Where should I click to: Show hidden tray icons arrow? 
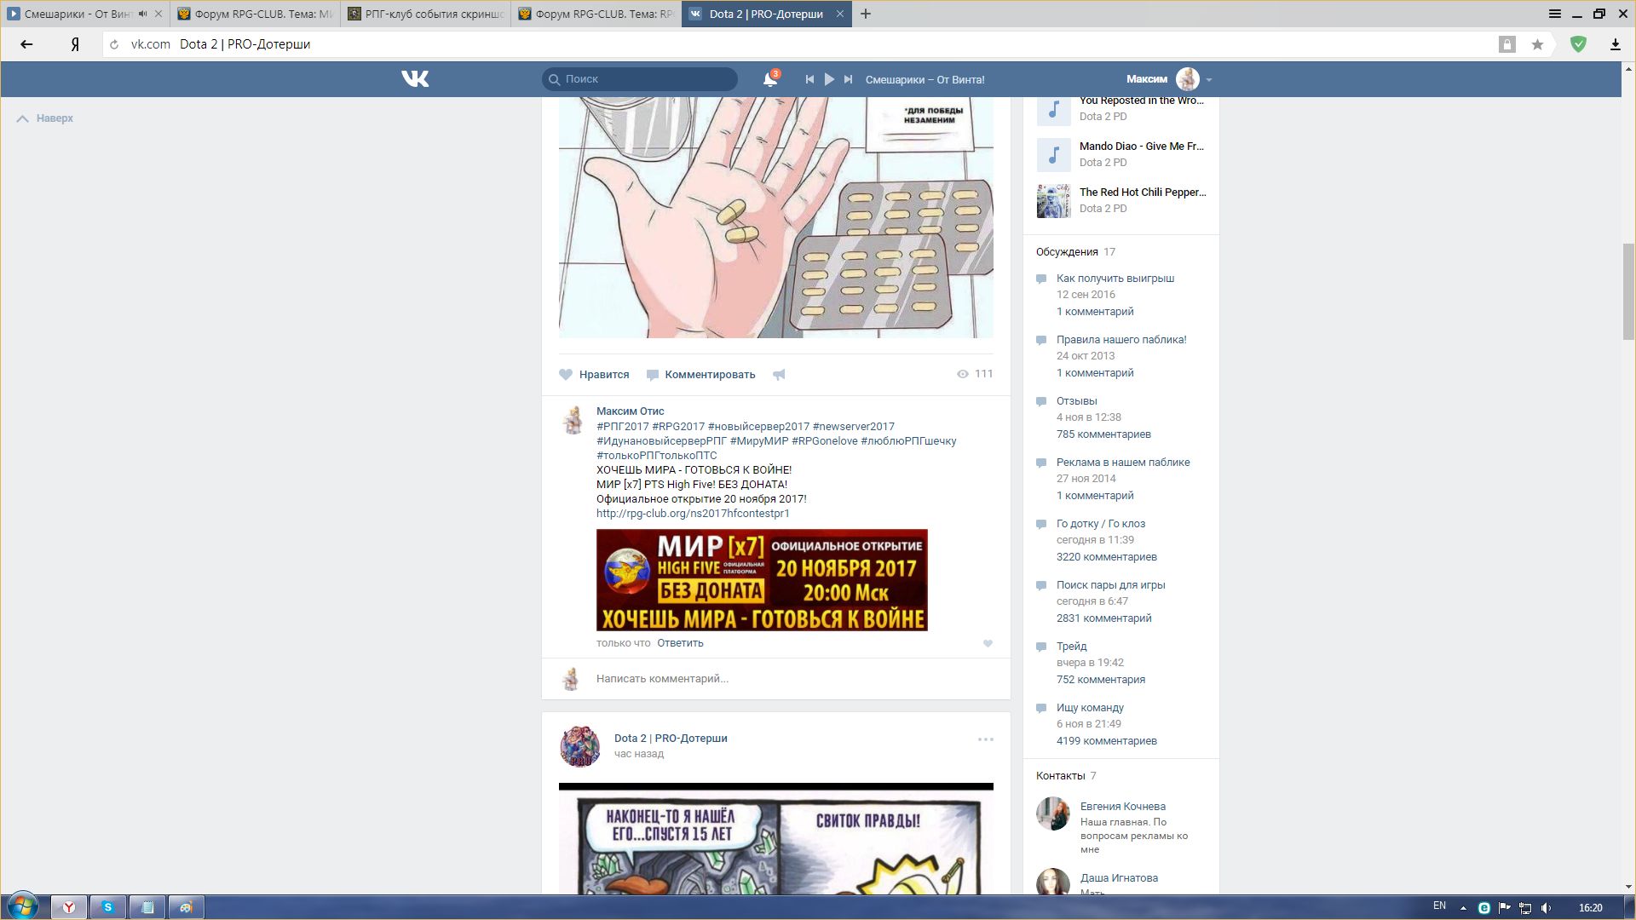1463,908
